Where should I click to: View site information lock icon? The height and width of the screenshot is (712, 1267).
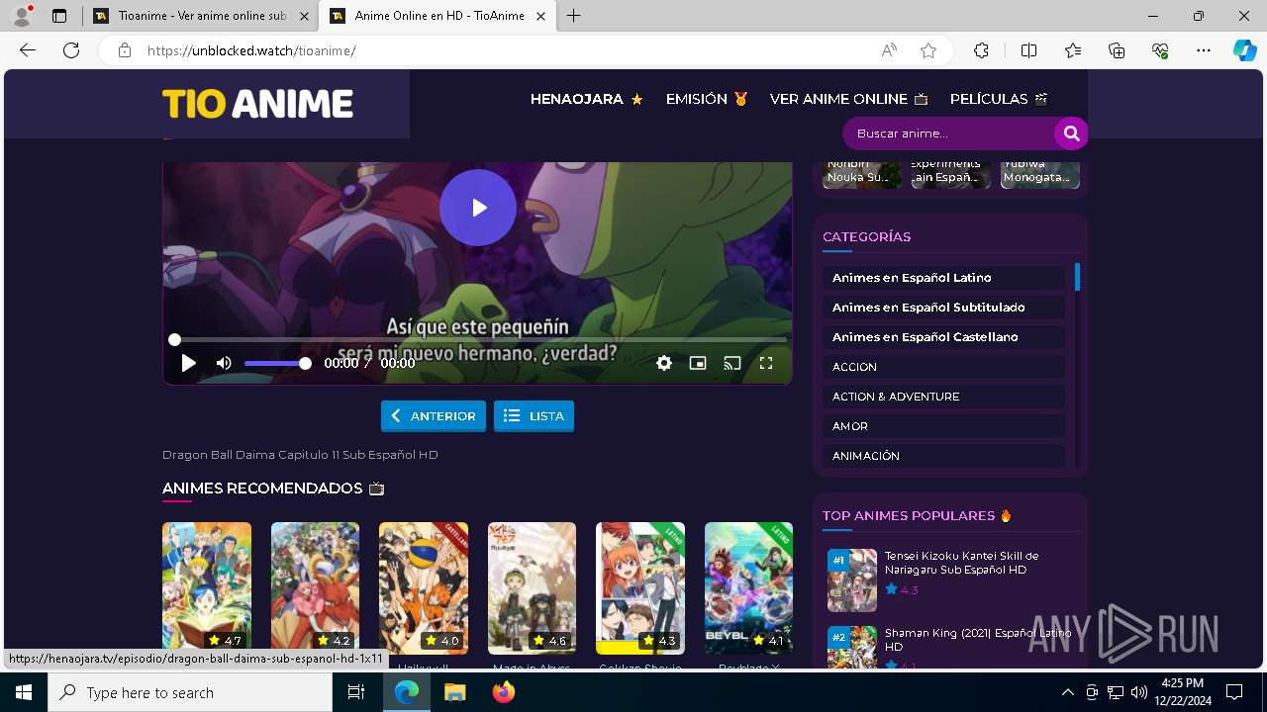(x=125, y=50)
